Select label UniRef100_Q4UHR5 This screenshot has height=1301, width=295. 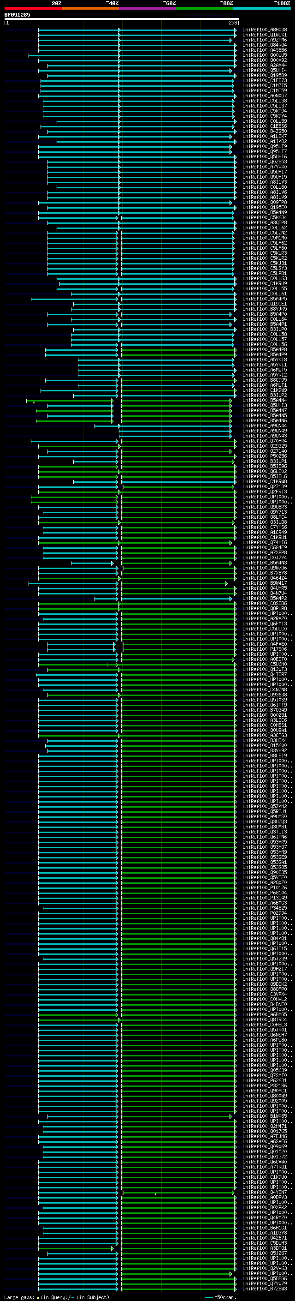(265, 588)
